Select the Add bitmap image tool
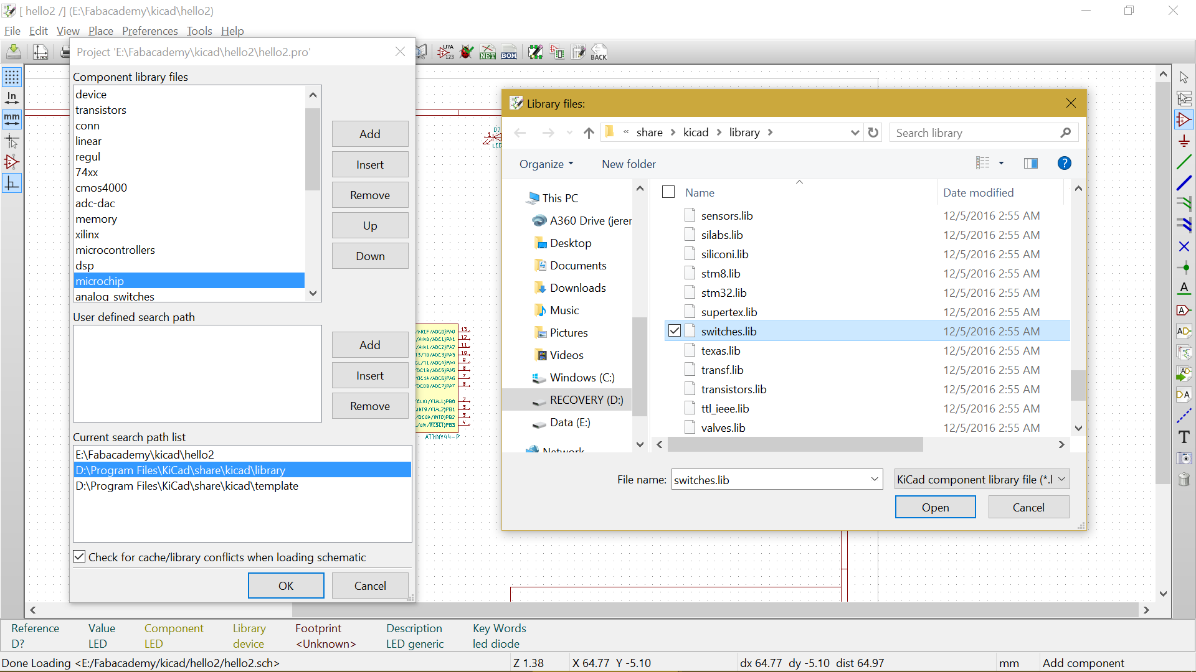 tap(1184, 458)
